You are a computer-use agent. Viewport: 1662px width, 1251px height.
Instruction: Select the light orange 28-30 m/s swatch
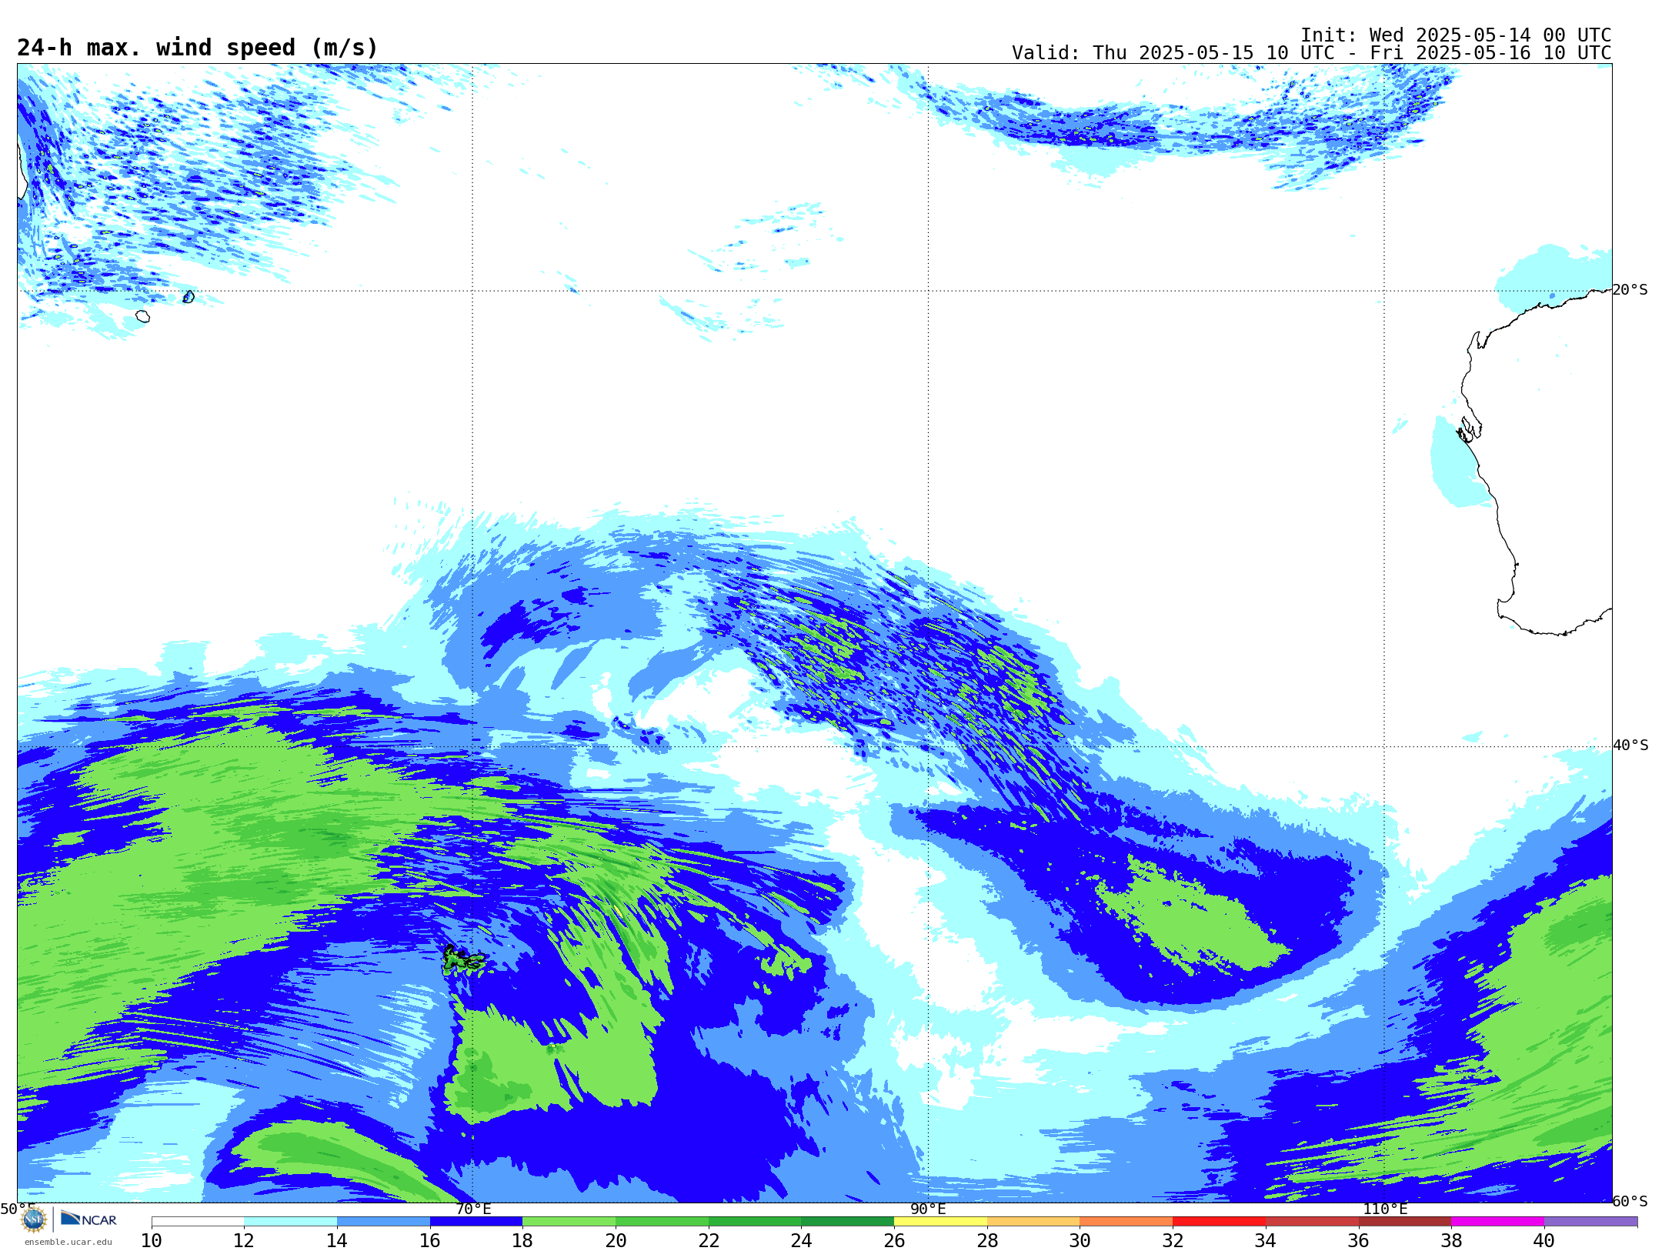[1033, 1222]
